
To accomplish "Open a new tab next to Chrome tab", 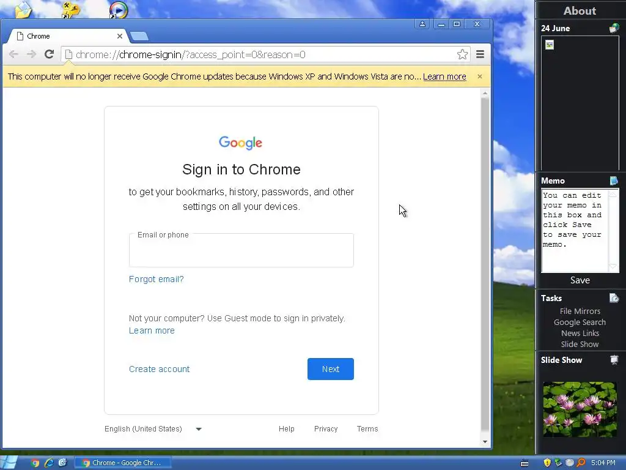I will (x=139, y=36).
